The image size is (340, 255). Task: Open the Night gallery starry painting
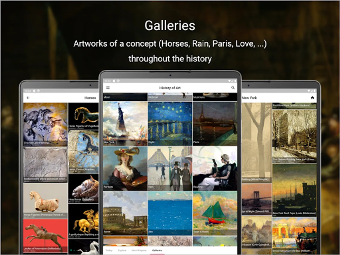pos(170,124)
